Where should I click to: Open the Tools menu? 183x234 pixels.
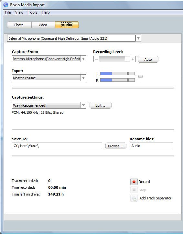pyautogui.click(x=32, y=12)
